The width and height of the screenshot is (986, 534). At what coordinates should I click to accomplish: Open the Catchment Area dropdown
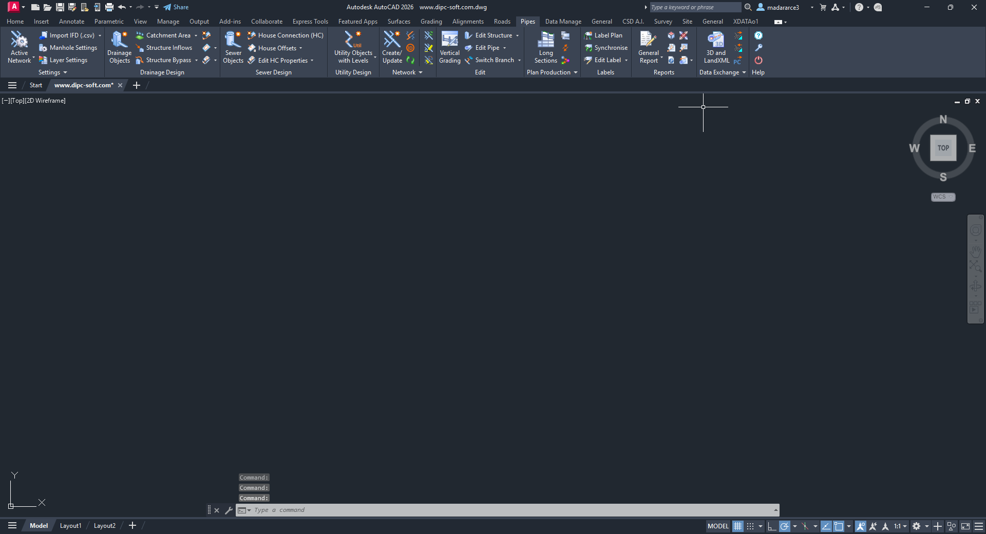pos(196,35)
